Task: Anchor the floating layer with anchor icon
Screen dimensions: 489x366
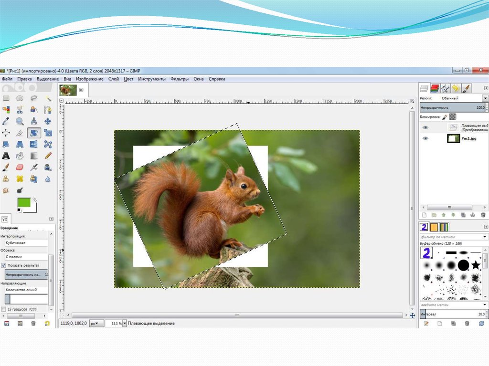Action: [473, 215]
